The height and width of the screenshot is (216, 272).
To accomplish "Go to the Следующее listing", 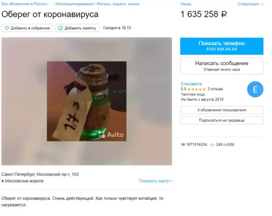I will [x=250, y=4].
